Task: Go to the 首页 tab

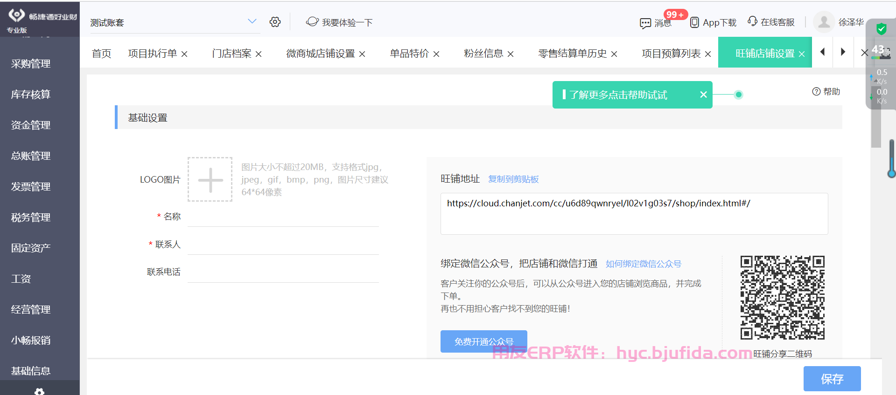Action: [101, 54]
